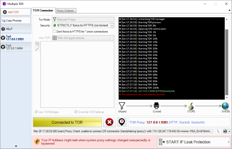Toggle Use TOR Bridges checkbox
The height and width of the screenshot is (149, 232).
point(36,112)
